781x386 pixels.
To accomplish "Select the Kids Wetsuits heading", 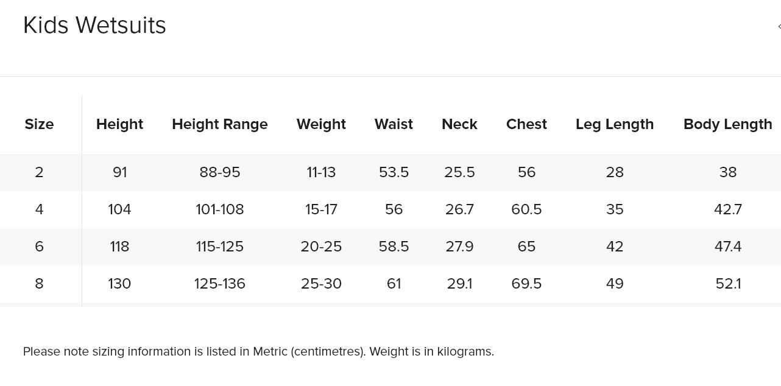I will coord(94,26).
